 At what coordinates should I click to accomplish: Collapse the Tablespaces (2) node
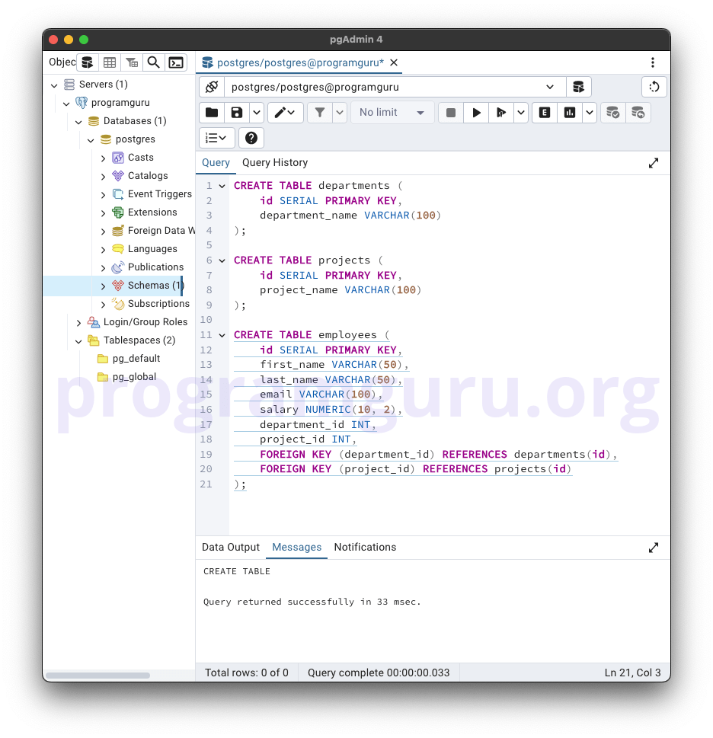pyautogui.click(x=78, y=341)
